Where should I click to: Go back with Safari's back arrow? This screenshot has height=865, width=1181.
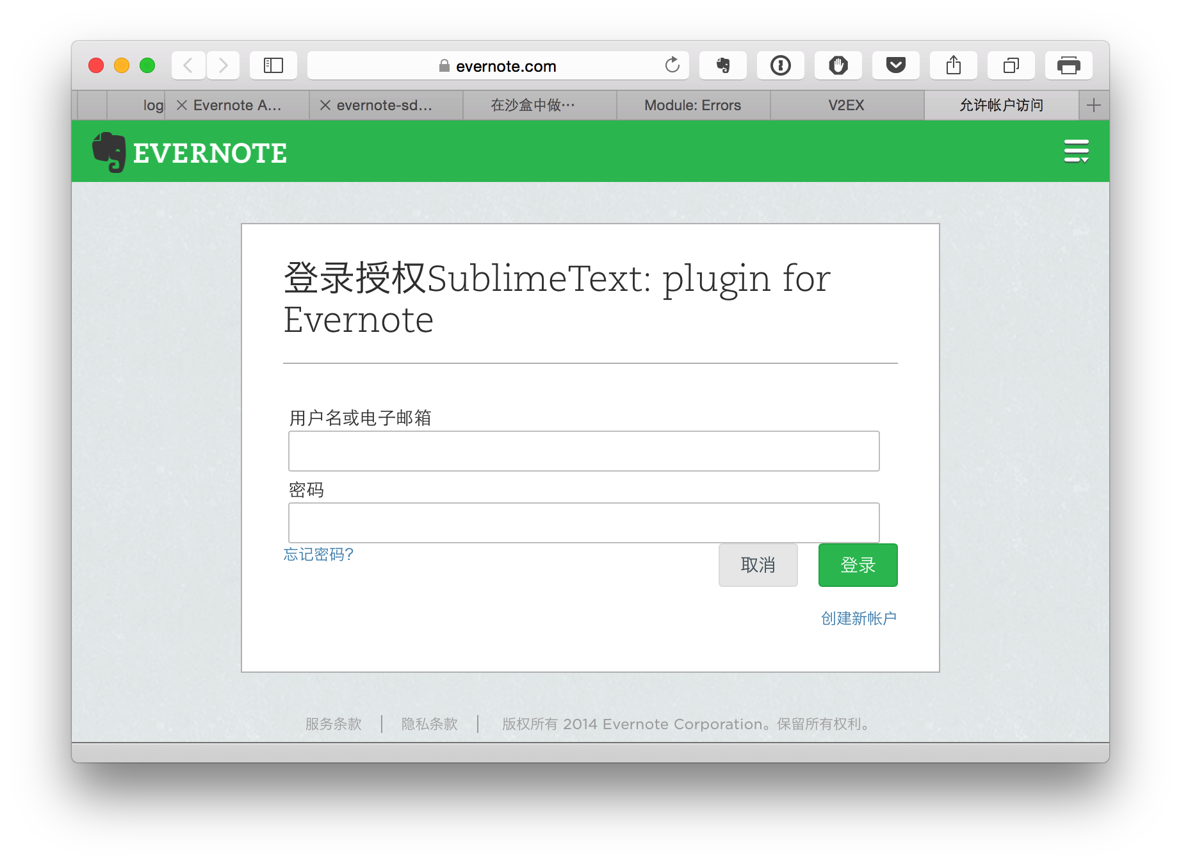pos(188,65)
